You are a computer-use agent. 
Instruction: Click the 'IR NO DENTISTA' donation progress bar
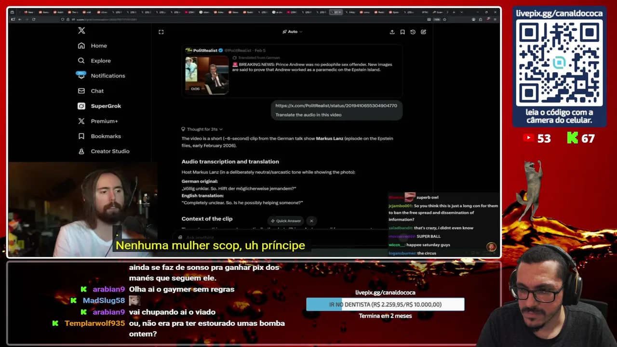[x=385, y=305]
